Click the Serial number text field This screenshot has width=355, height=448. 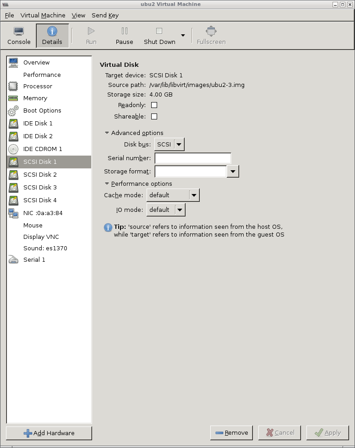click(x=192, y=158)
